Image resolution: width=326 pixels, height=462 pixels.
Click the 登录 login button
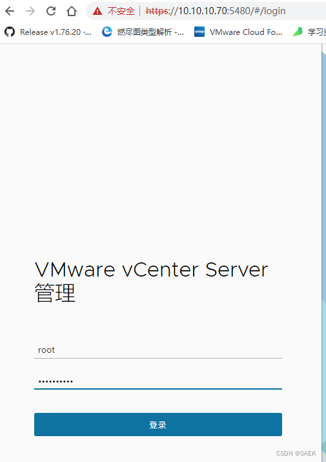[x=158, y=425]
